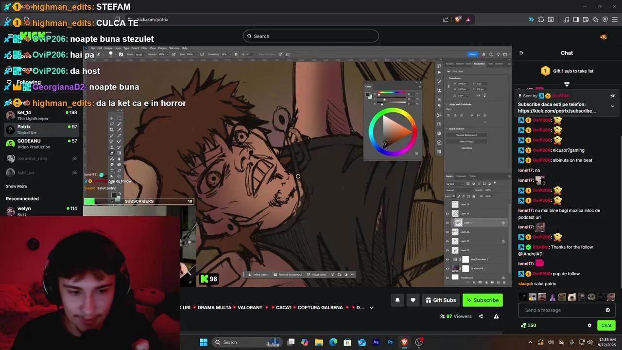This screenshot has width=622, height=350.
Task: Expand the stream tags chevron
Action: coord(371,307)
